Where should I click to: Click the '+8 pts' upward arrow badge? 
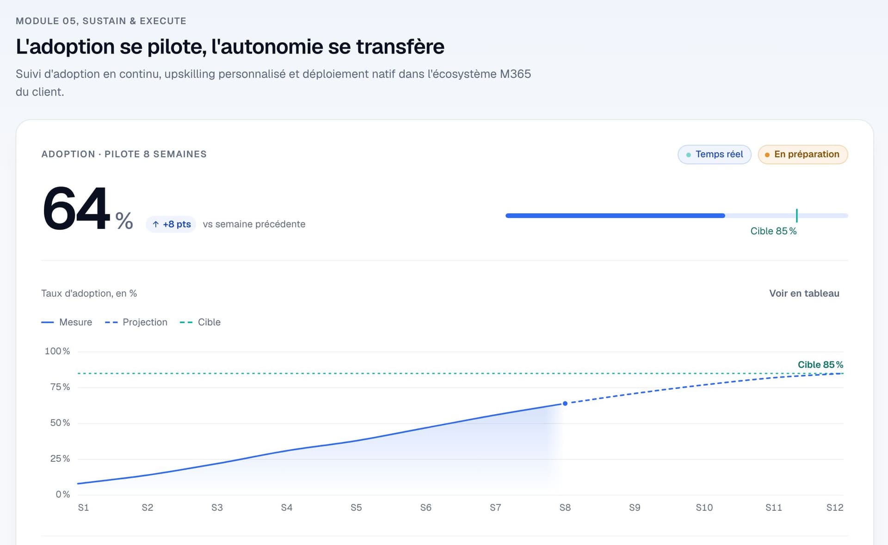(x=171, y=224)
